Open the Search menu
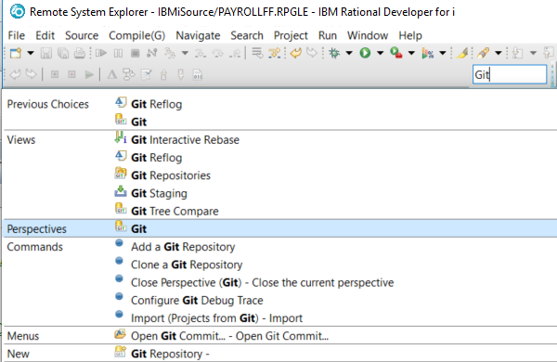The height and width of the screenshot is (362, 557). 247,35
